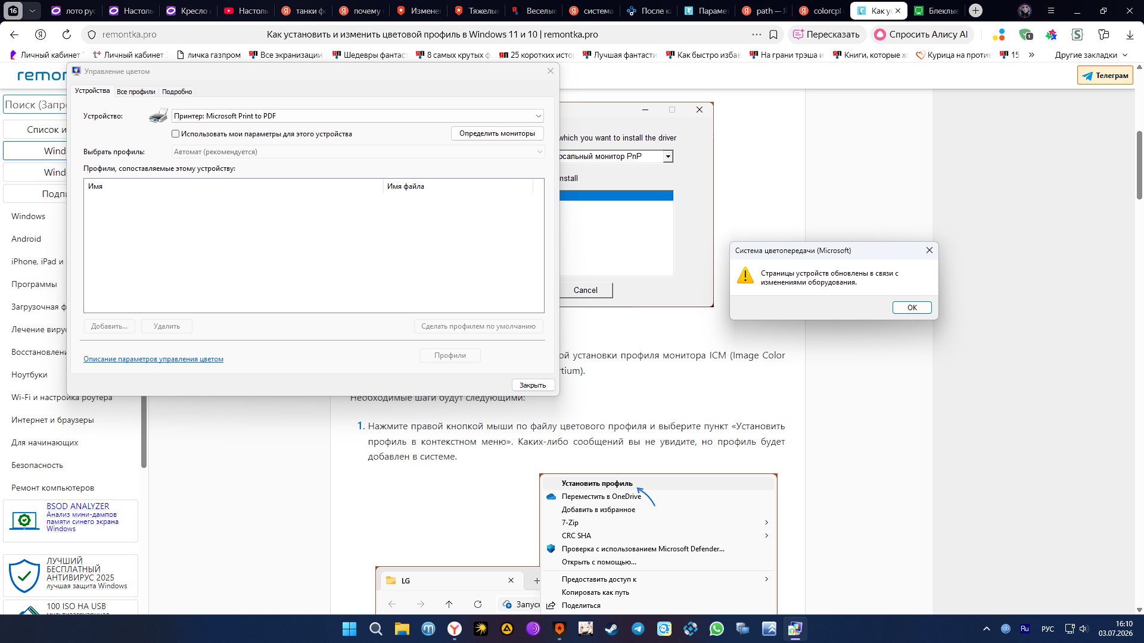Open the 'Параметры' browser tab
Image resolution: width=1144 pixels, height=643 pixels.
705,11
